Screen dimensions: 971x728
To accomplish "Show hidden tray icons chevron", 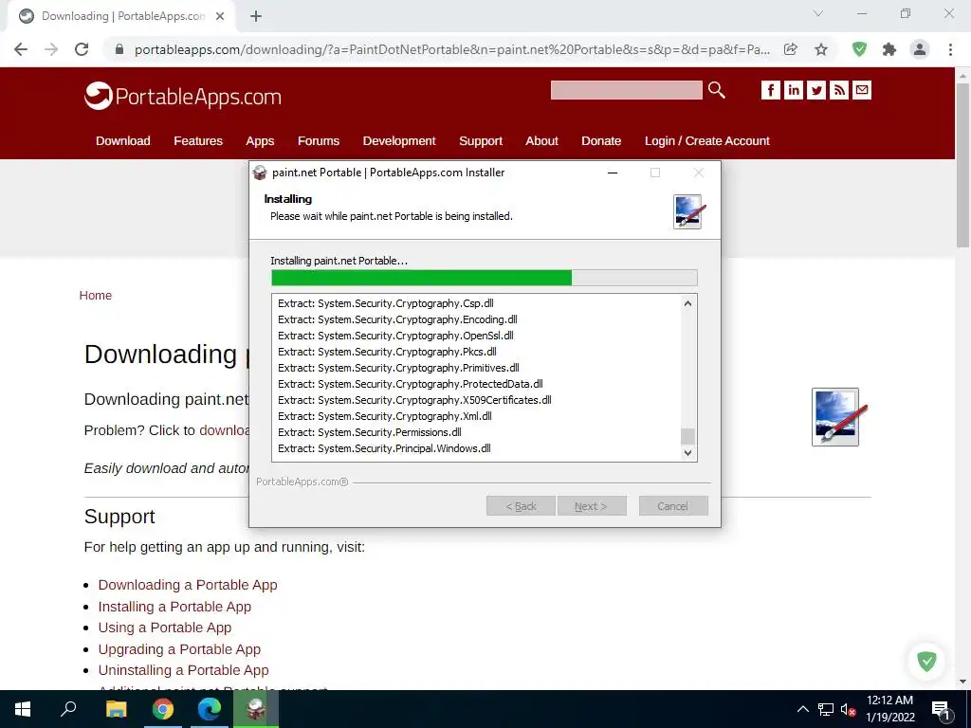I will click(802, 709).
